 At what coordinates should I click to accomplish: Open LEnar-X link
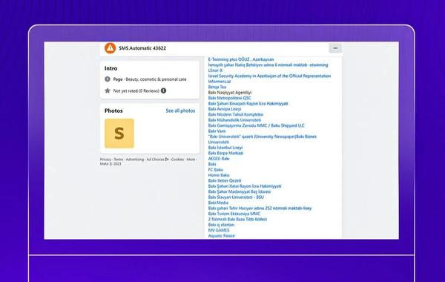(x=215, y=70)
